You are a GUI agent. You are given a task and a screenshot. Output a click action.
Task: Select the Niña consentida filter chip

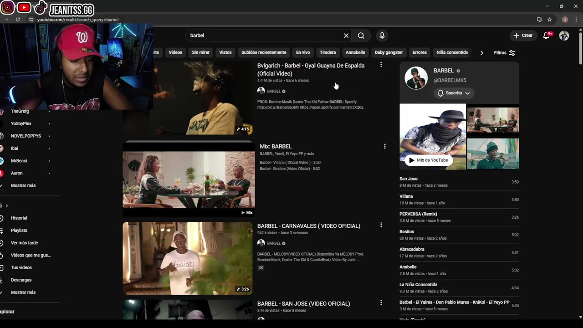click(452, 52)
